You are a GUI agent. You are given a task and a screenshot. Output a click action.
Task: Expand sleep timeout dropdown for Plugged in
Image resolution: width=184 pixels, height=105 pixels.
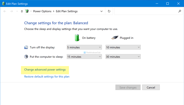coord(123,56)
